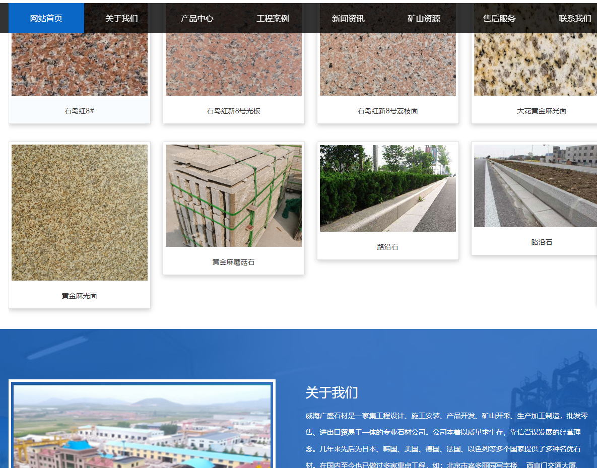This screenshot has height=468, width=597.
Task: Click the 关于我们 section heading
Action: (331, 393)
